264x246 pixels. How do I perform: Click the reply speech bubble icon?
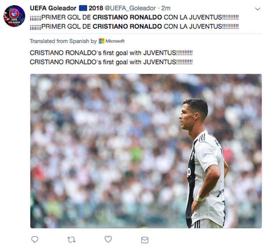coord(35,239)
